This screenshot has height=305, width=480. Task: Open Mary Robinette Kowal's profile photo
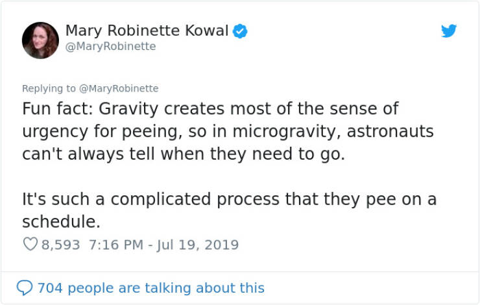coord(40,40)
